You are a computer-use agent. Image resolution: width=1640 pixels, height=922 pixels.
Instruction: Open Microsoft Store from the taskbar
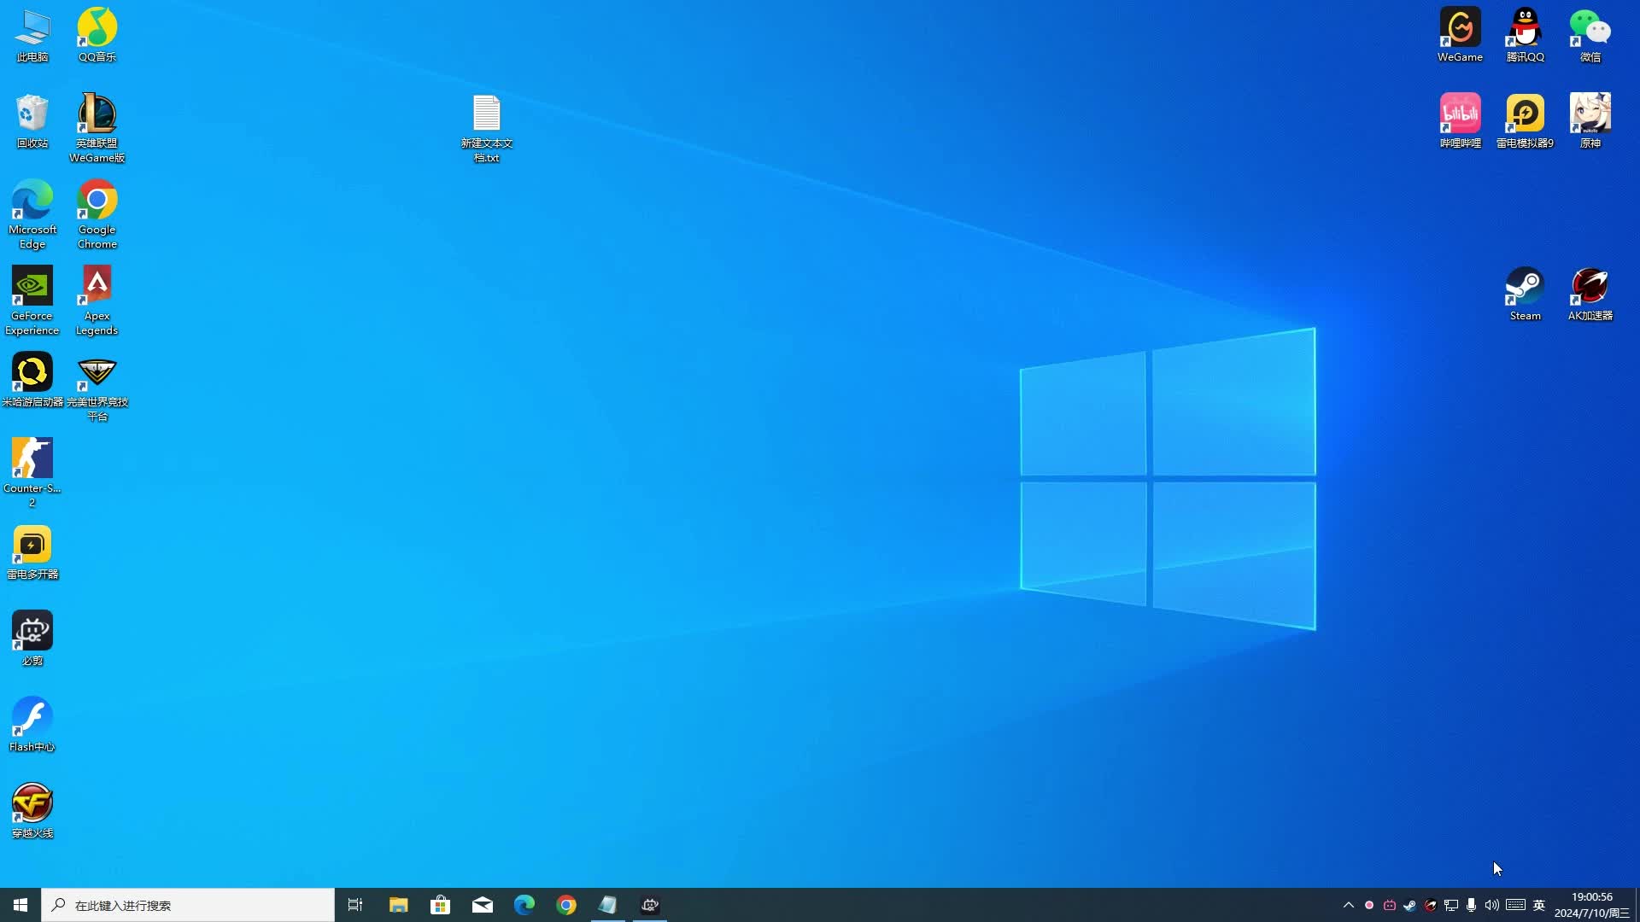coord(440,905)
